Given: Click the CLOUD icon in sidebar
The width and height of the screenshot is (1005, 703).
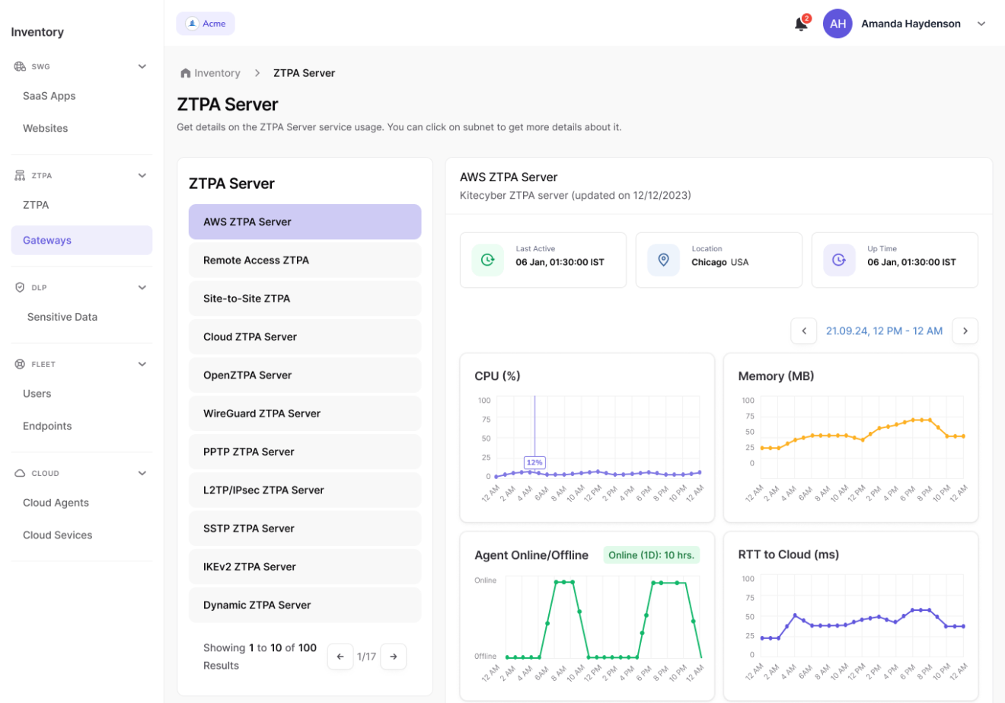Looking at the screenshot, I should pos(18,473).
